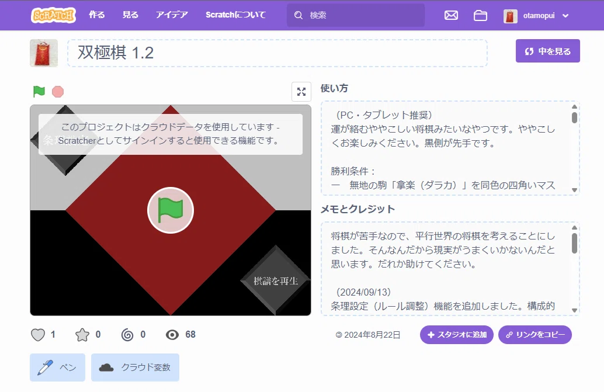
Task: Click up arrow of メモとクレジット scrollbar
Action: 574,228
